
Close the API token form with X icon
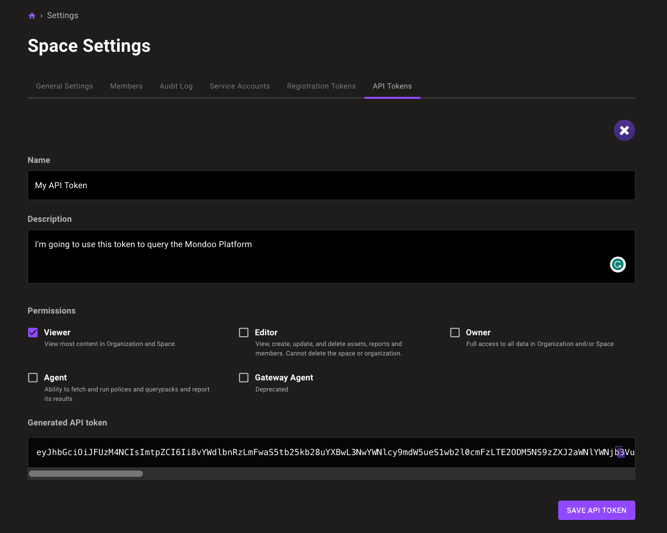pyautogui.click(x=624, y=130)
